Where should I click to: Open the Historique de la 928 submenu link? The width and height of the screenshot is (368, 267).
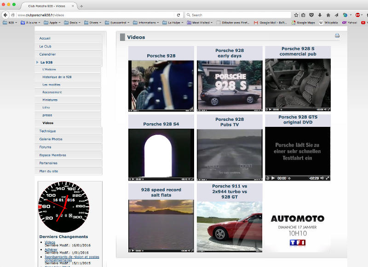pos(57,77)
